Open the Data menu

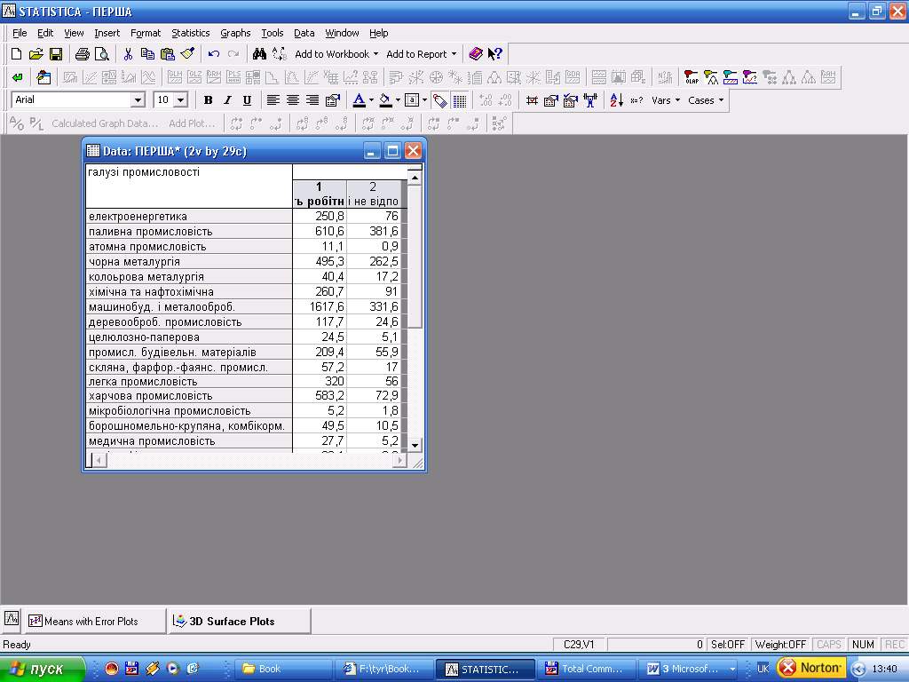[304, 33]
